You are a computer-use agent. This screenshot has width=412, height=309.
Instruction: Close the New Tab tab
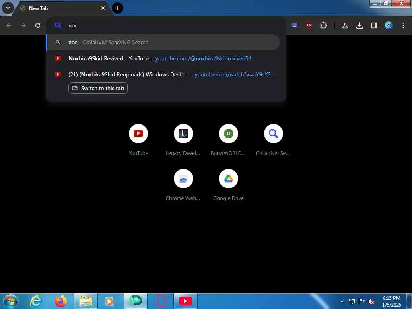click(x=103, y=8)
